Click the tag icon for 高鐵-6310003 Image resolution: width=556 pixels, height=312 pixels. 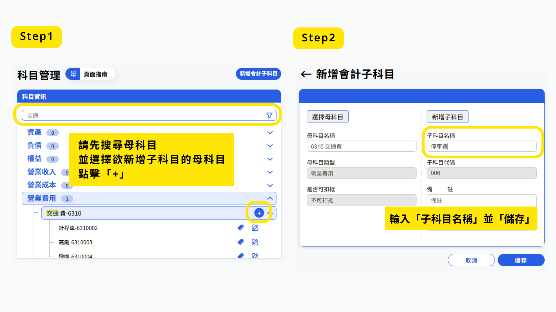(x=241, y=242)
